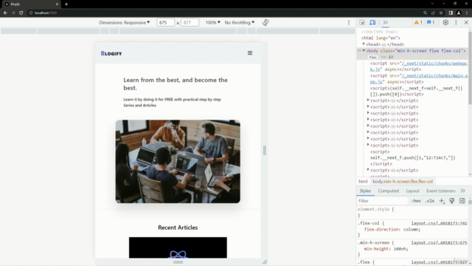Open the first recent article thumbnail

[x=178, y=248]
